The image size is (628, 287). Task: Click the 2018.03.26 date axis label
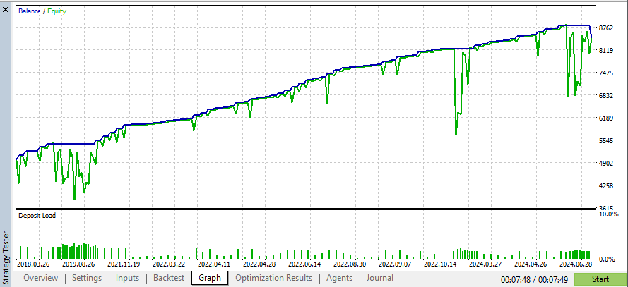[x=32, y=264]
